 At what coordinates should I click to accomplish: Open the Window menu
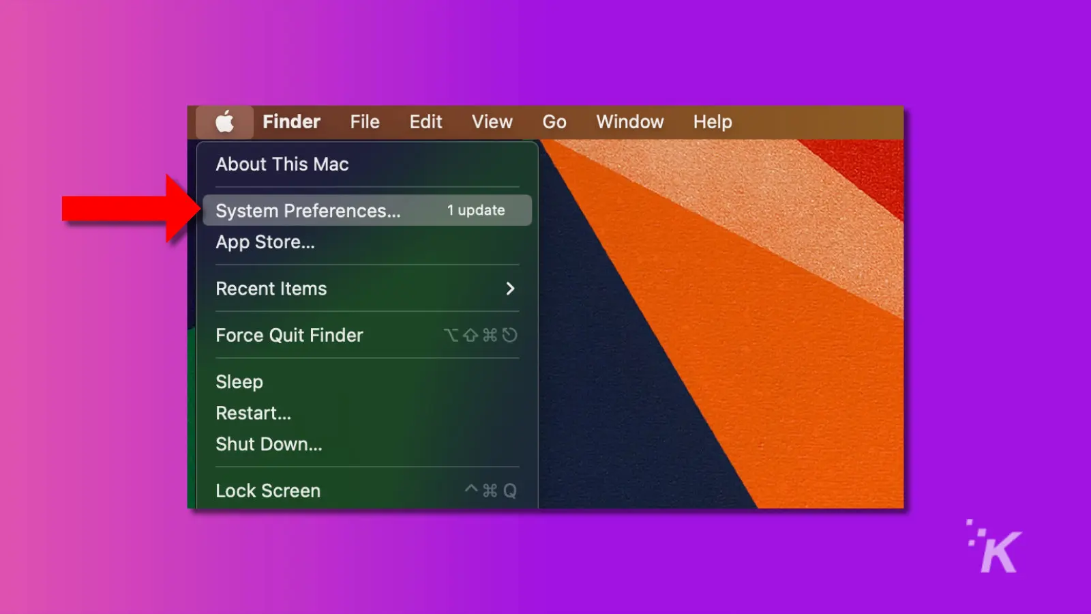[x=630, y=122]
